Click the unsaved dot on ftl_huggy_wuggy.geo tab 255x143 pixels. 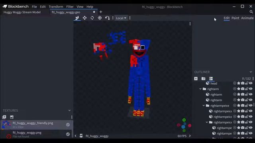pyautogui.click(x=94, y=12)
